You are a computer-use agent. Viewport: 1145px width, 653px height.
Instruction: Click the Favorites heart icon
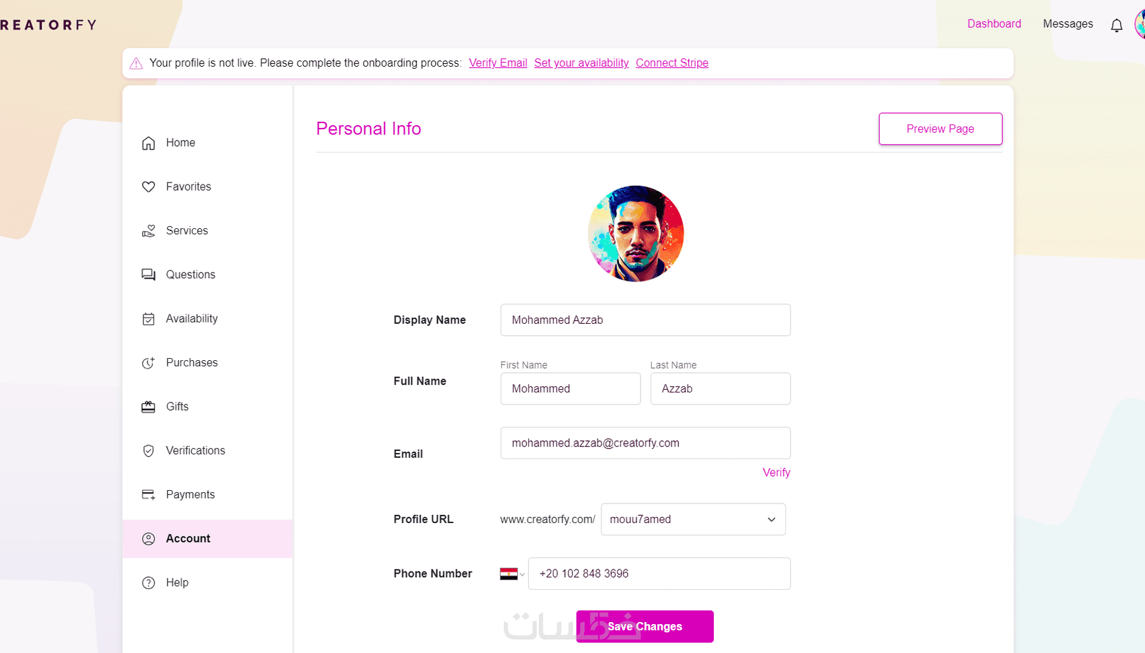point(148,187)
